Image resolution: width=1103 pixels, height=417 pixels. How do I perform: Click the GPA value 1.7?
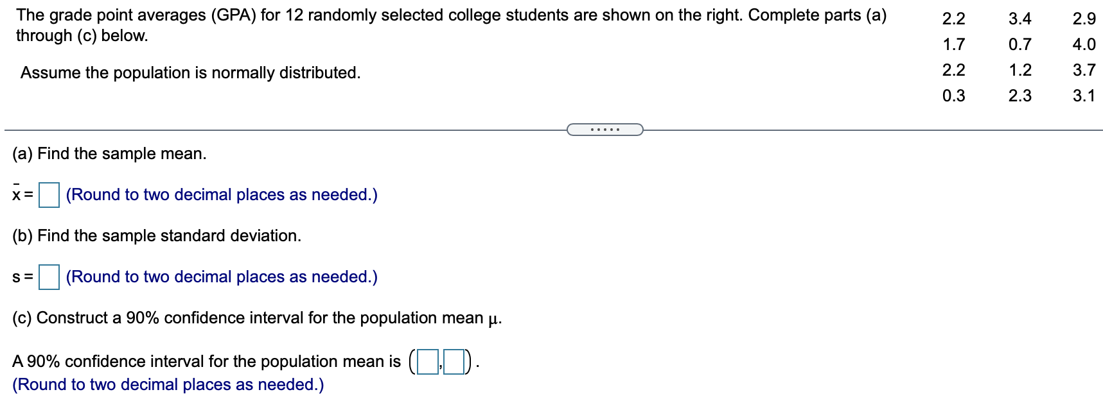click(x=953, y=45)
